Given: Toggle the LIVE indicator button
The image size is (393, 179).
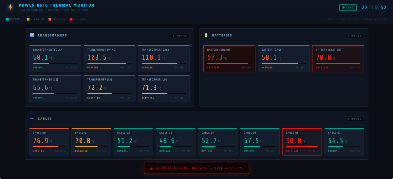Looking at the screenshot, I should tap(348, 8).
